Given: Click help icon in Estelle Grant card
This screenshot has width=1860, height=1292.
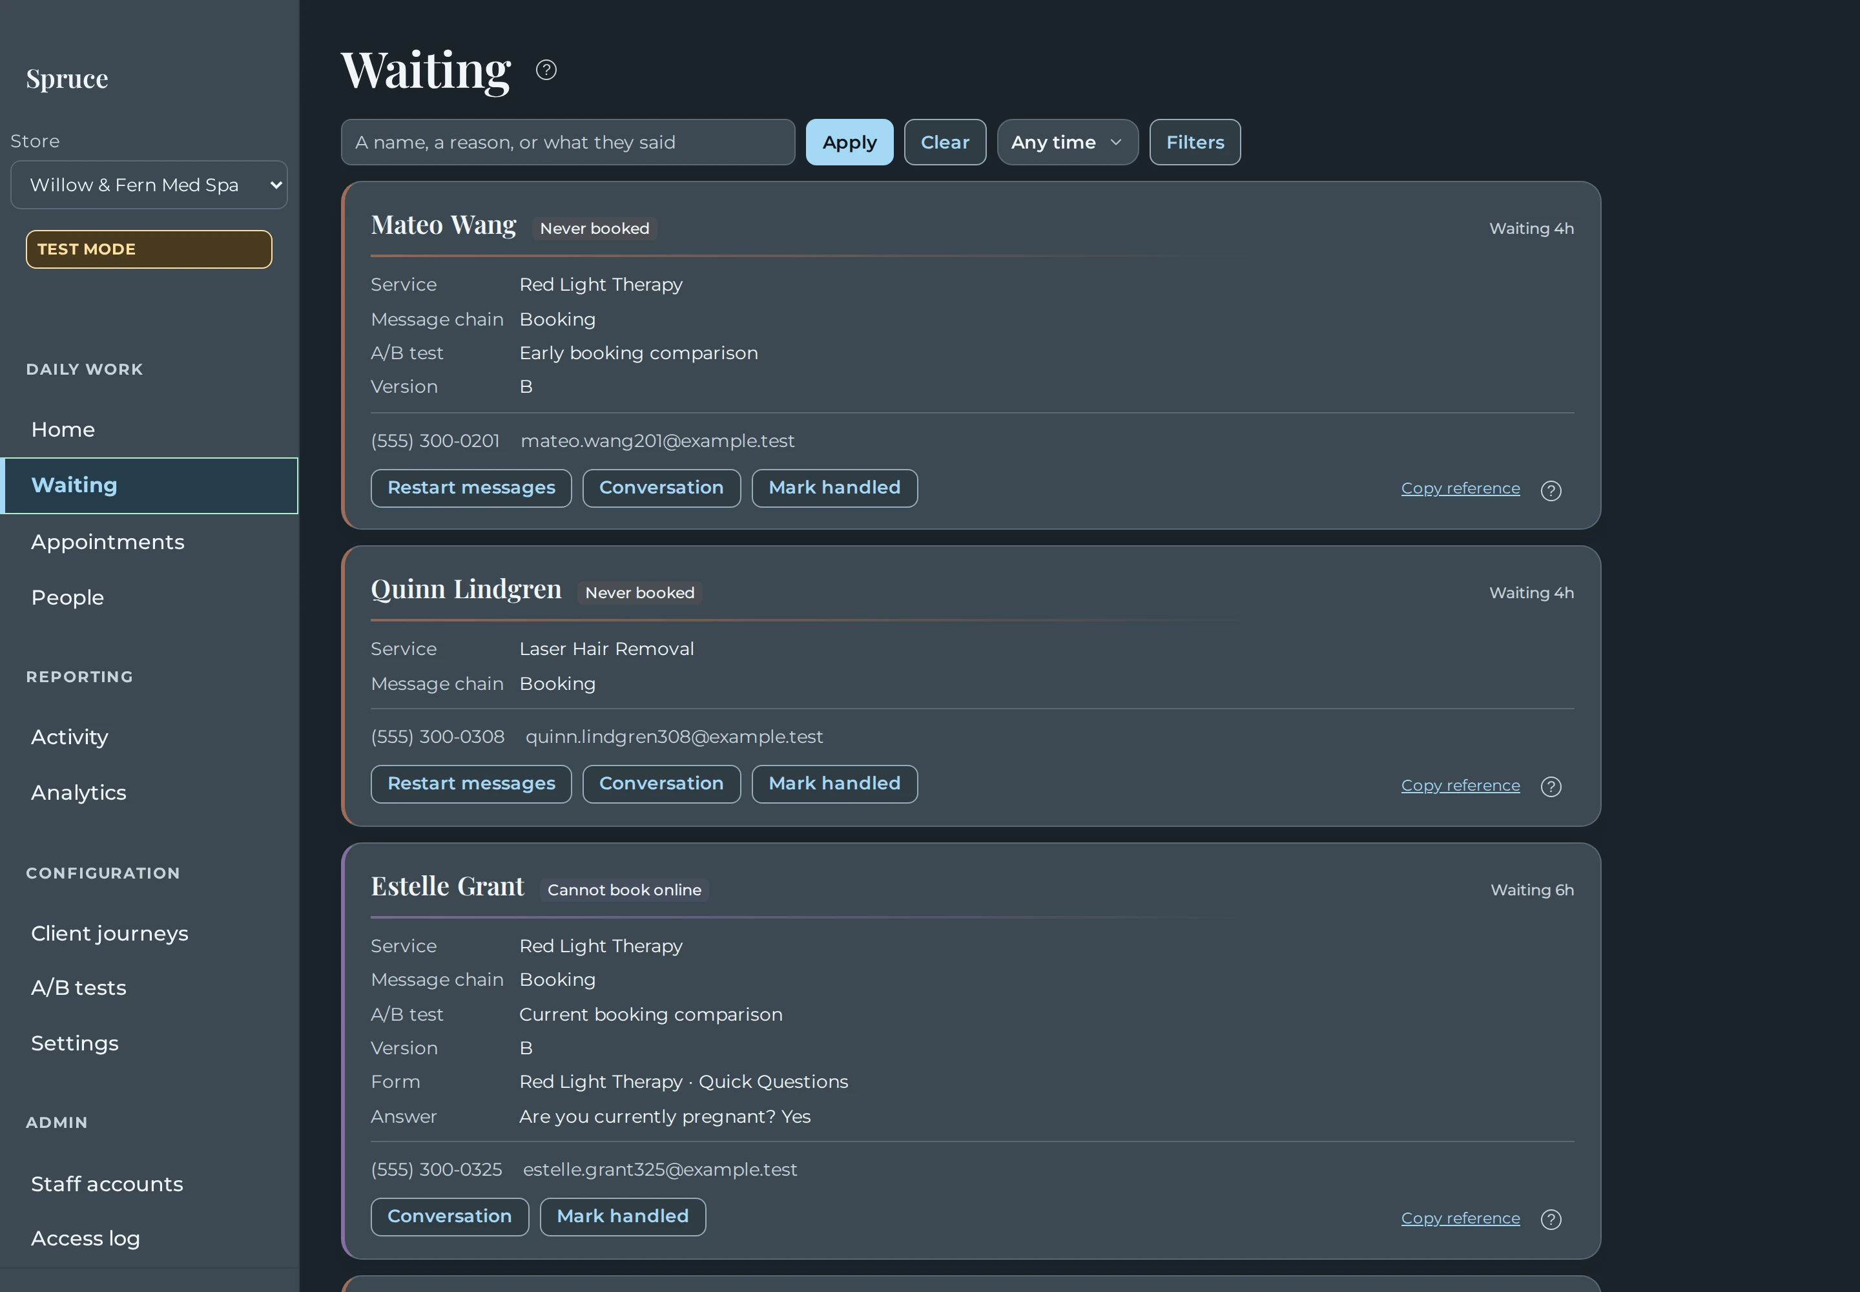Looking at the screenshot, I should [x=1551, y=1220].
